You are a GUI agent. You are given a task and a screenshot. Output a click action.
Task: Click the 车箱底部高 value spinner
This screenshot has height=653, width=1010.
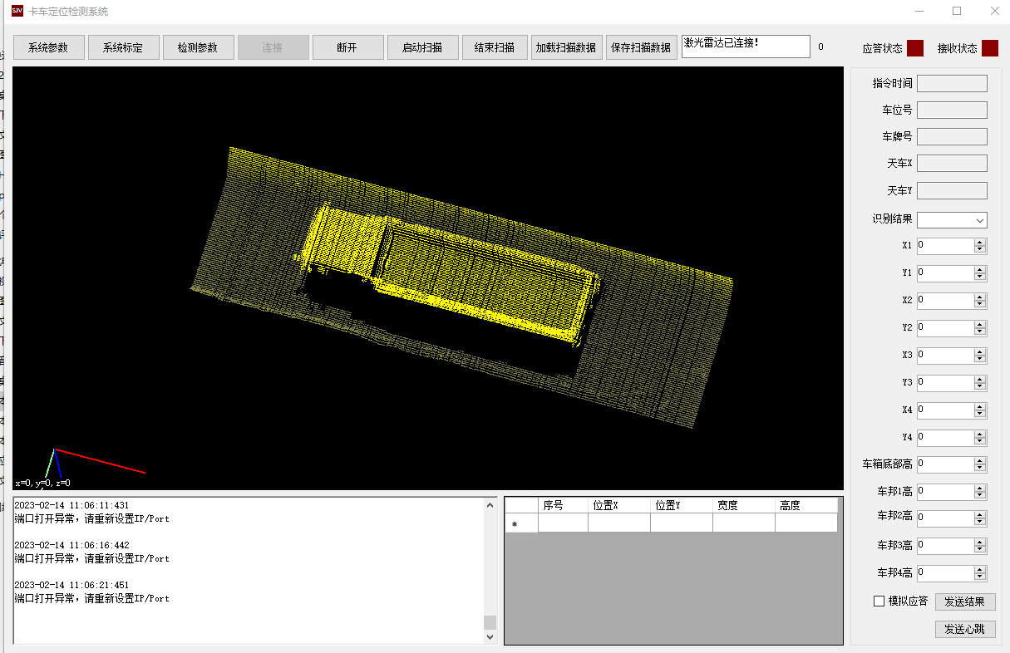coord(952,464)
